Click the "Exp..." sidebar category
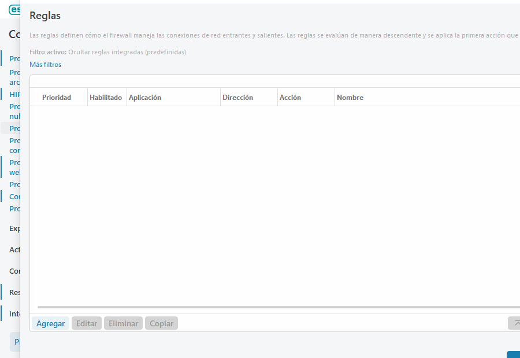The height and width of the screenshot is (358, 520). [x=14, y=228]
